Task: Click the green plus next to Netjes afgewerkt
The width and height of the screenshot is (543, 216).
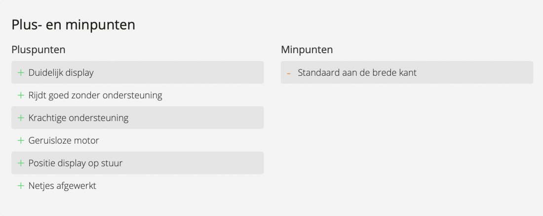Action: tap(21, 185)
